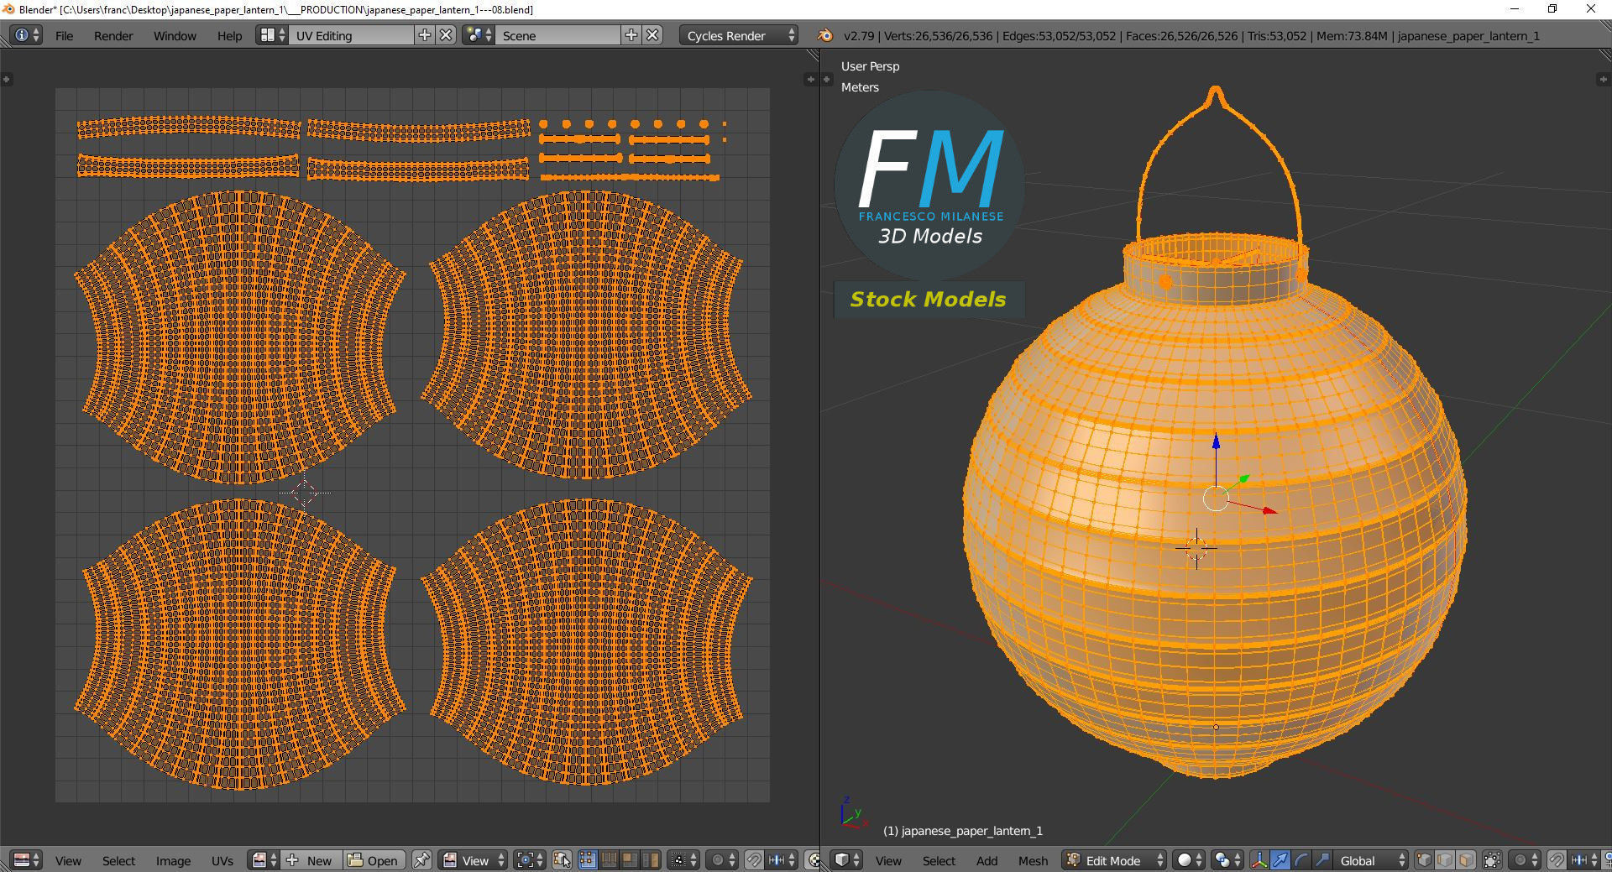
Task: Open UV proportional editing dropdown
Action: [x=722, y=860]
